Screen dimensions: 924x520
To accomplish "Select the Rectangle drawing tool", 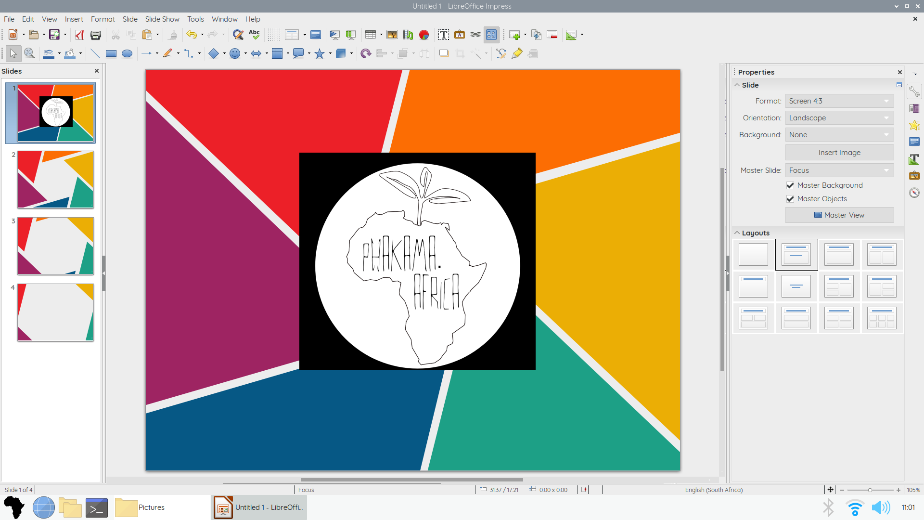I will [x=111, y=54].
